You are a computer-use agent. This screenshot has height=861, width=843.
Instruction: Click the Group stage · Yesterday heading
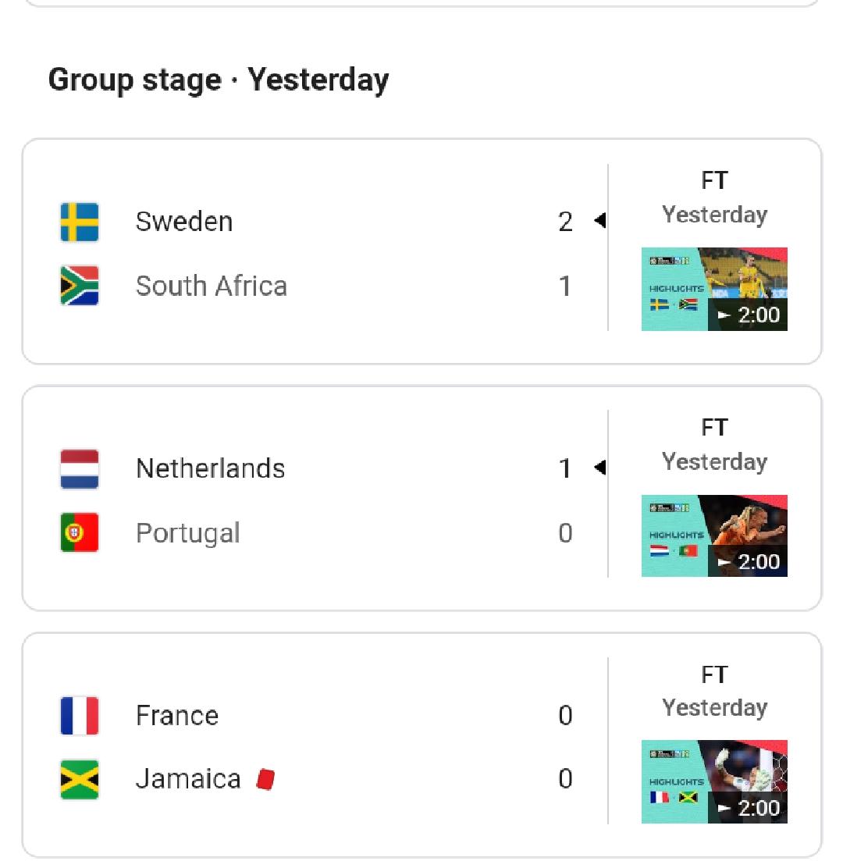pyautogui.click(x=219, y=80)
